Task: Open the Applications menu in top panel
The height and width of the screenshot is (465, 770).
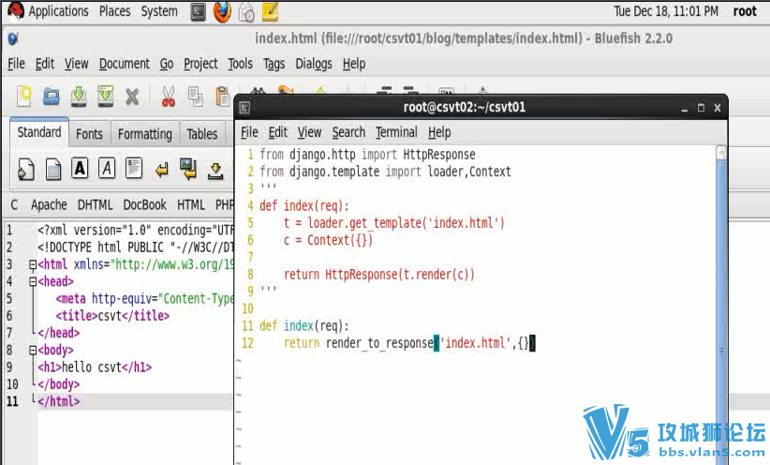Action: 58,11
